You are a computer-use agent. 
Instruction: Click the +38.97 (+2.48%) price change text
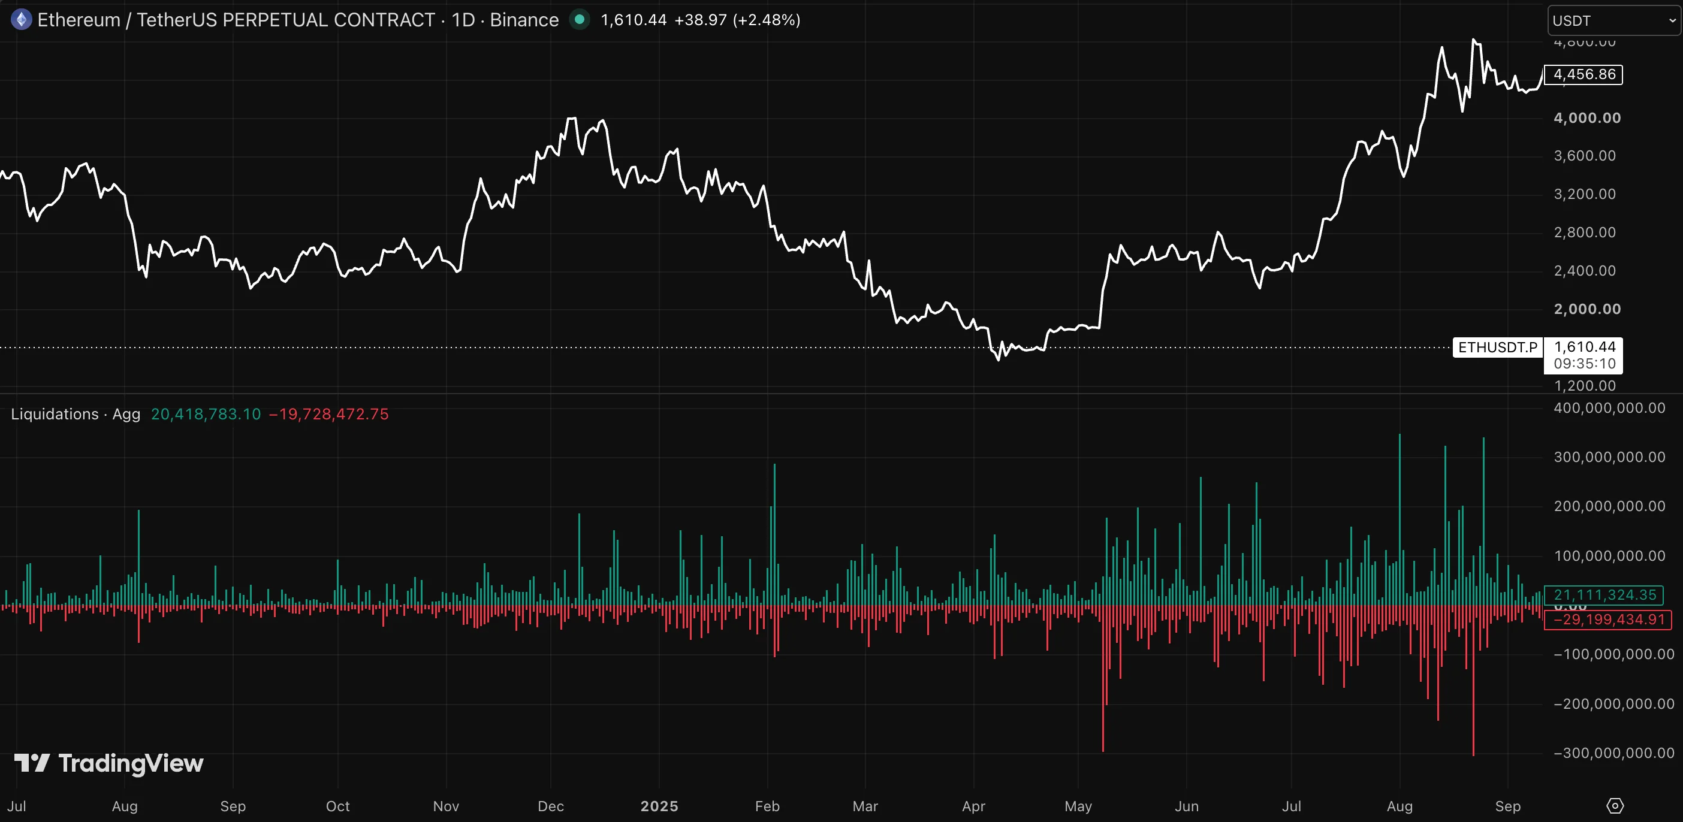click(738, 20)
